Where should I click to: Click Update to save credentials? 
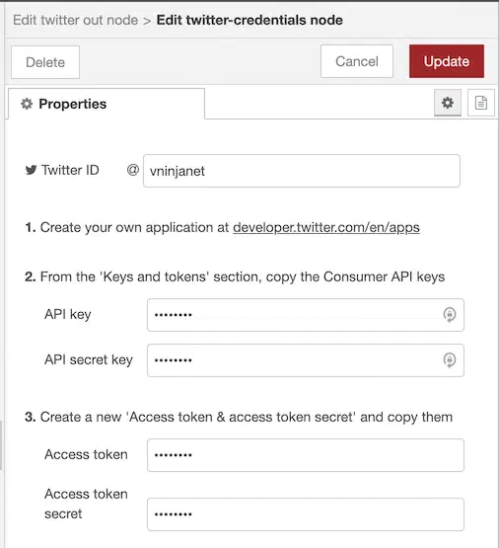pyautogui.click(x=447, y=61)
